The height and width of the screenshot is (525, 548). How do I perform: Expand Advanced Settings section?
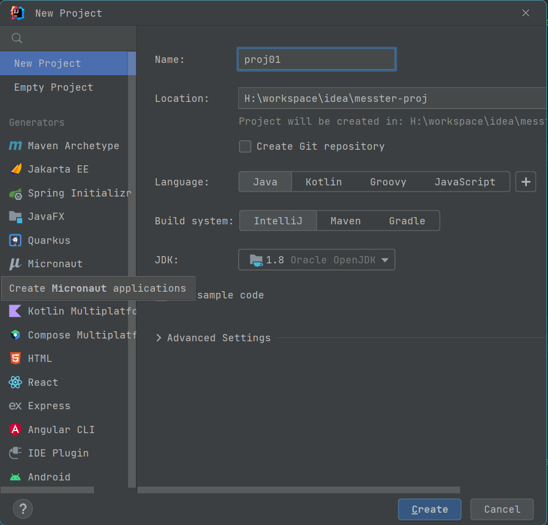coord(159,338)
